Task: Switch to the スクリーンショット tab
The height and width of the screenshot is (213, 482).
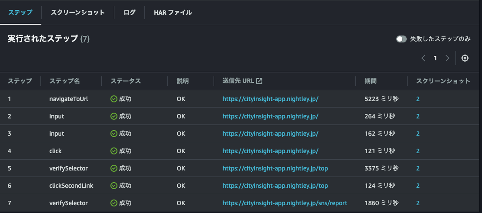Action: [78, 13]
